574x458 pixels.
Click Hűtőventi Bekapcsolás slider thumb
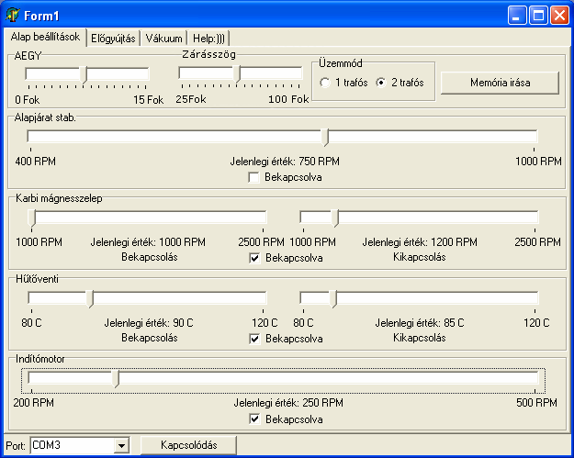coord(90,299)
